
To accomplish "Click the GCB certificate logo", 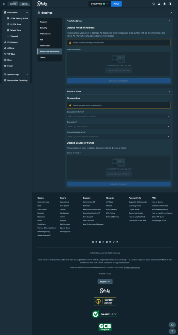I will click(x=105, y=327).
